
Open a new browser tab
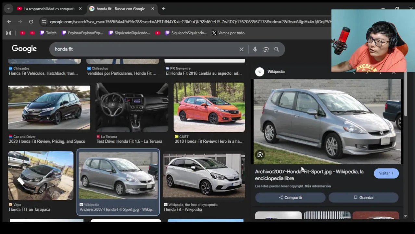tap(164, 9)
